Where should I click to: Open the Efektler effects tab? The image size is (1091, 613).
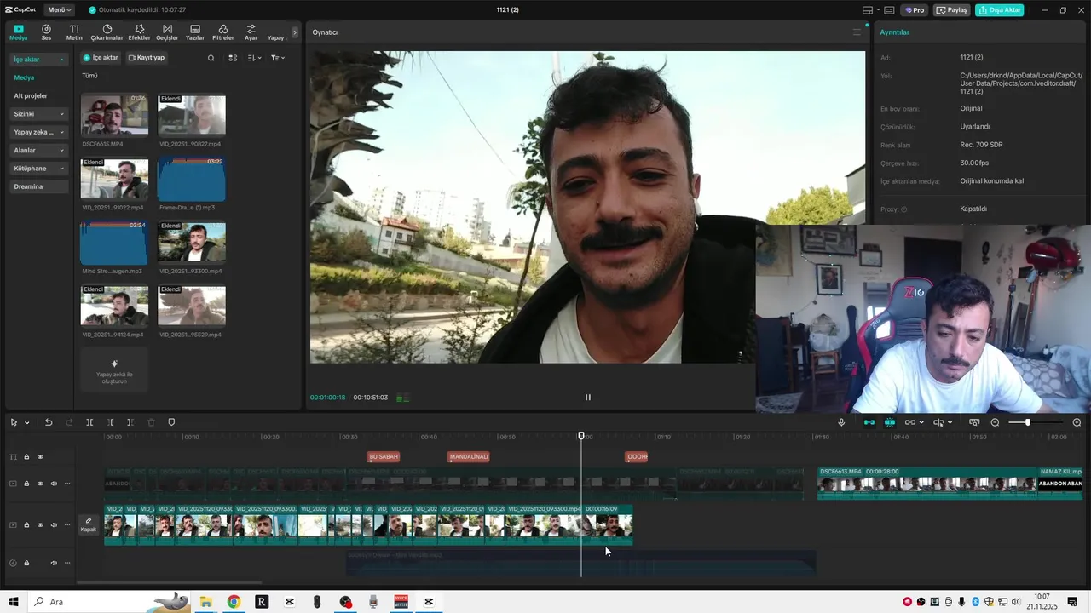139,32
